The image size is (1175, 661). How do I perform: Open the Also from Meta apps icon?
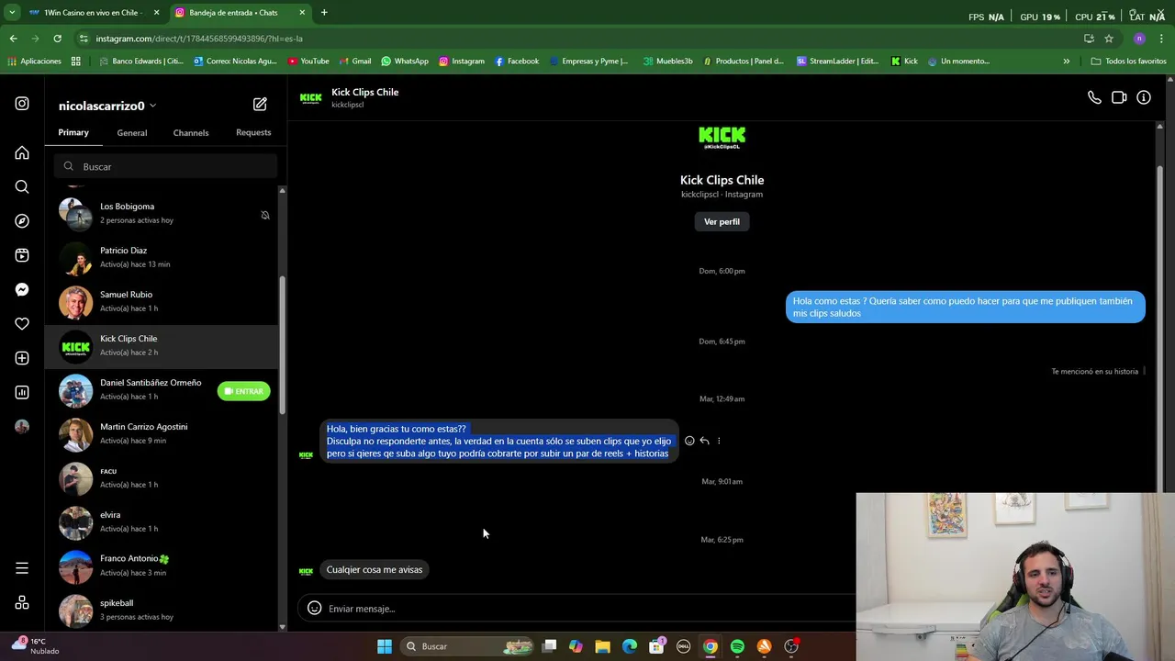point(22,603)
